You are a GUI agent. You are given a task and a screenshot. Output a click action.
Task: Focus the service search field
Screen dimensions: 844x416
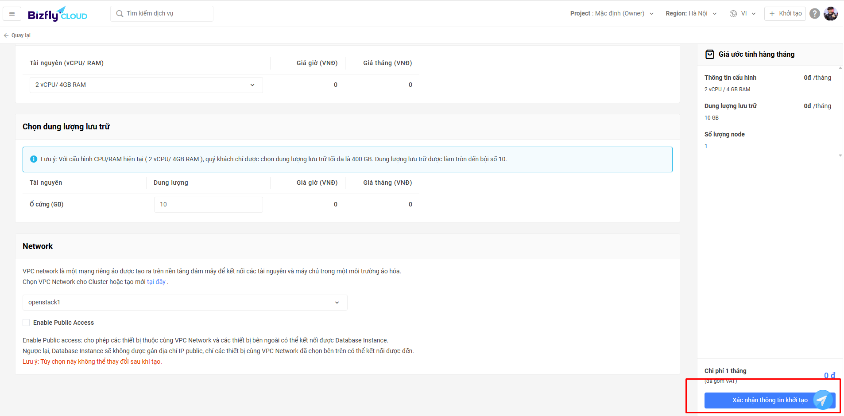162,14
